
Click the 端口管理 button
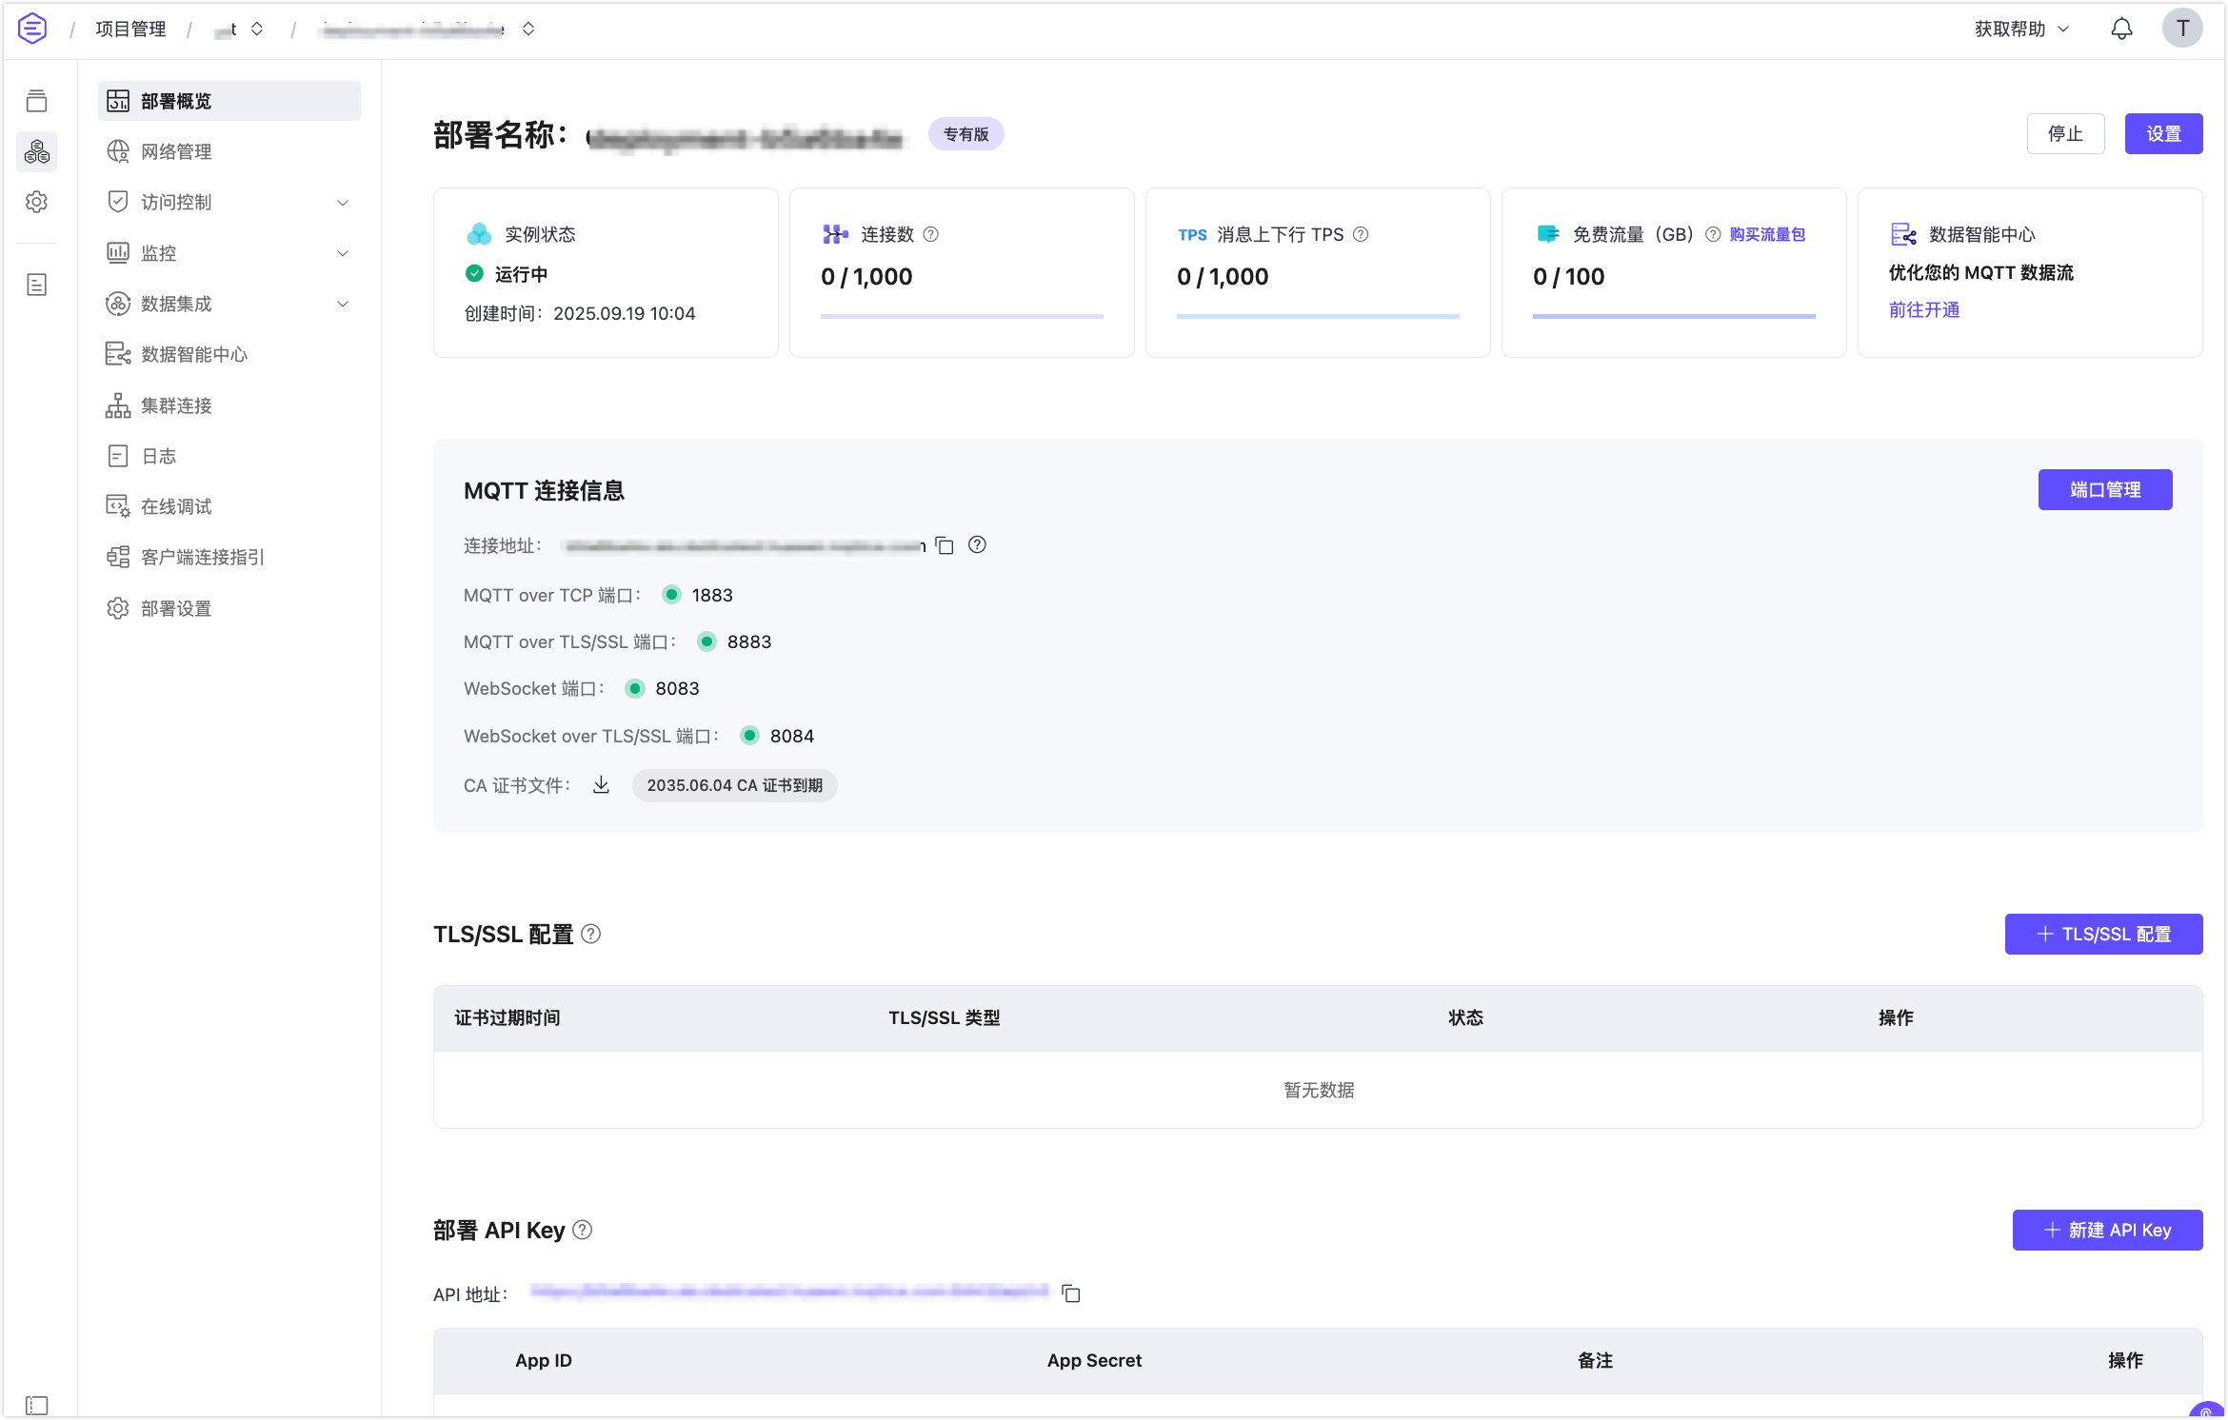pyautogui.click(x=2104, y=489)
